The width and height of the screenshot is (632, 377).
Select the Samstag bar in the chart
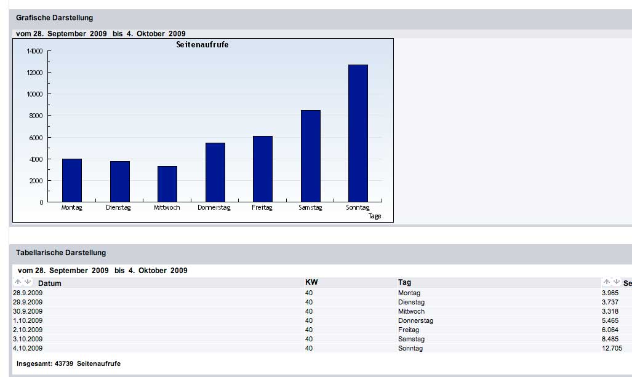[310, 156]
